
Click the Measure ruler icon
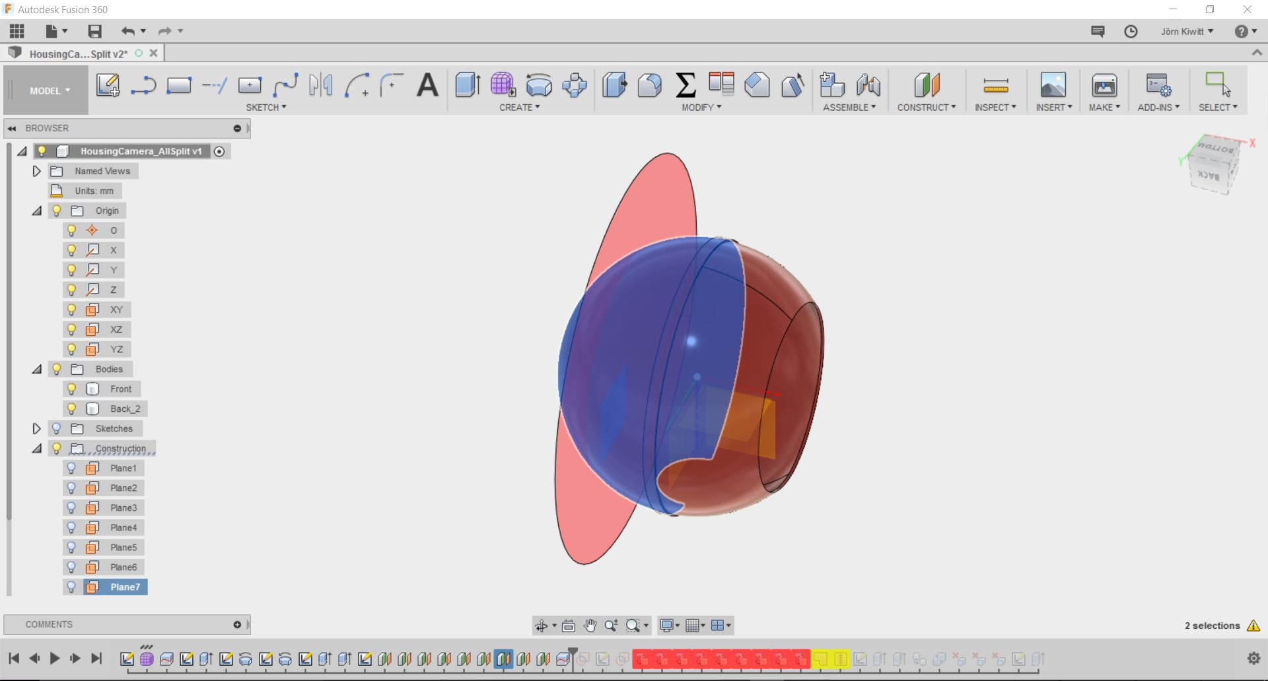point(995,85)
